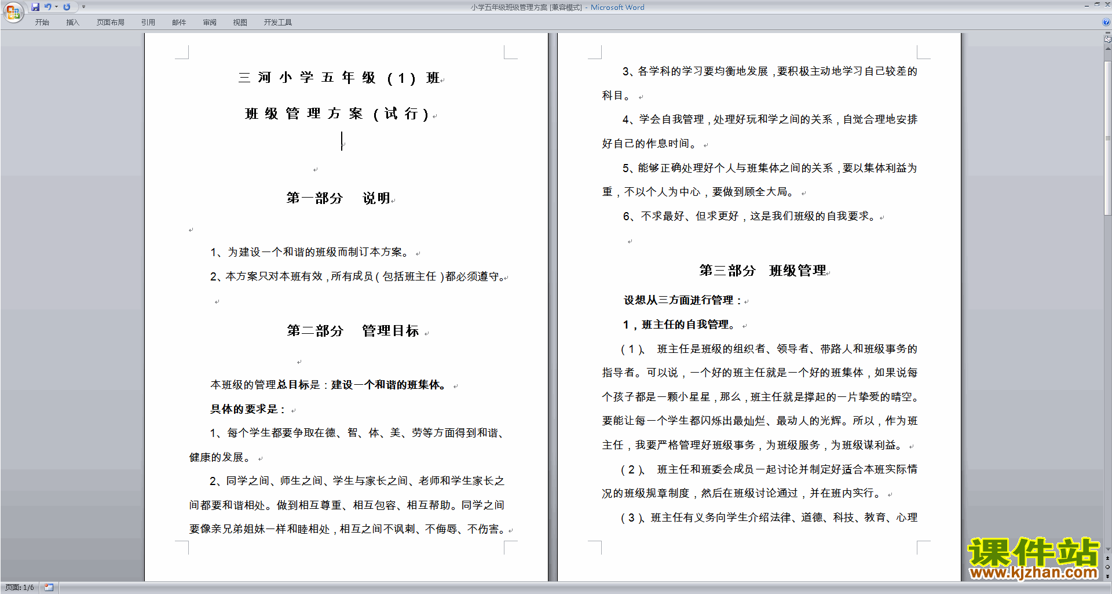Viewport: 1112px width, 594px height.
Task: Click the split-window handle above the ruler icon
Action: 1107,33
